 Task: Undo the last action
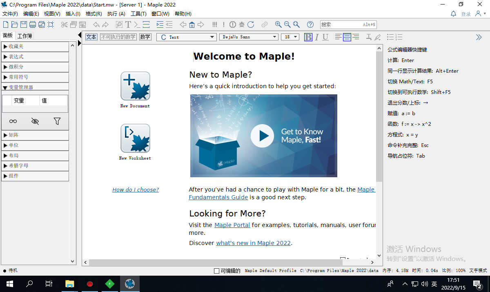96,25
